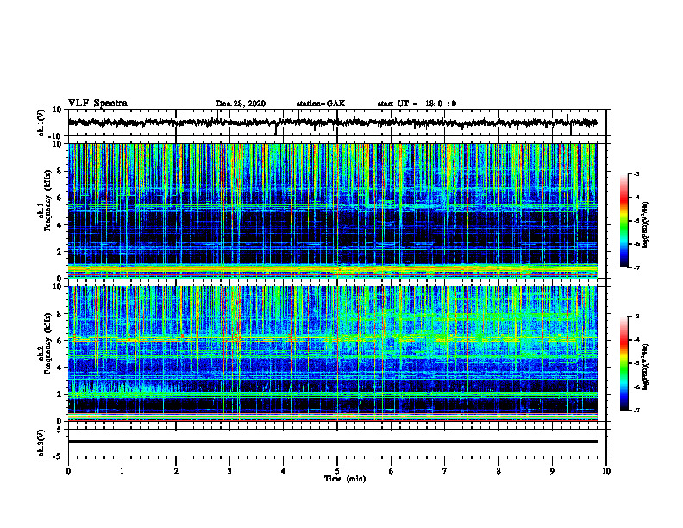
Task: Click time axis tick label '2'
Action: pyautogui.click(x=176, y=471)
